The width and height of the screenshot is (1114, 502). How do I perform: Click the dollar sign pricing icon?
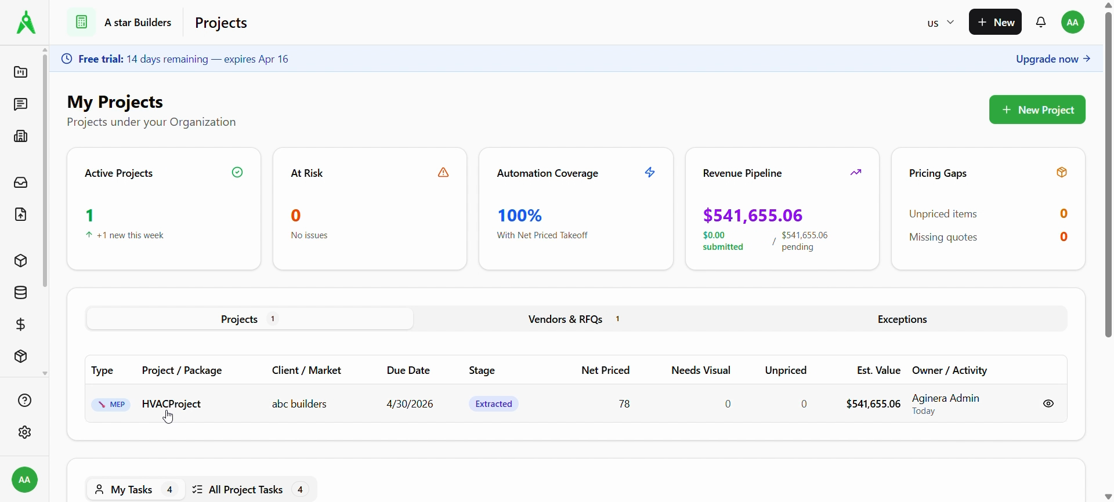pos(21,325)
